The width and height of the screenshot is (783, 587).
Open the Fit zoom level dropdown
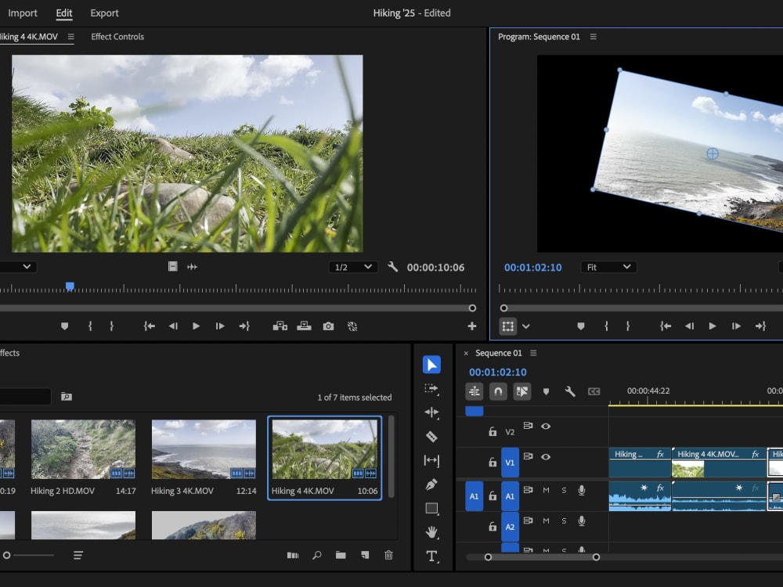[x=608, y=267]
